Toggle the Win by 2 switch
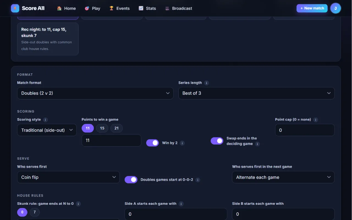Screen dimensions: 352x220 tap(152, 143)
